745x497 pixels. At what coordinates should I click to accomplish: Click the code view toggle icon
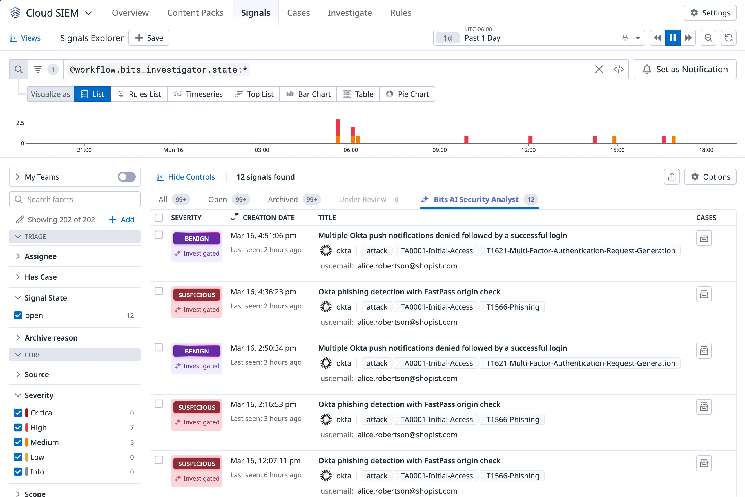click(619, 70)
